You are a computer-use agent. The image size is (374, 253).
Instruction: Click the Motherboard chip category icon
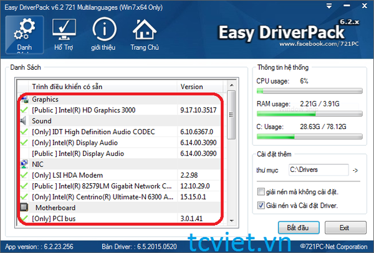[24, 208]
